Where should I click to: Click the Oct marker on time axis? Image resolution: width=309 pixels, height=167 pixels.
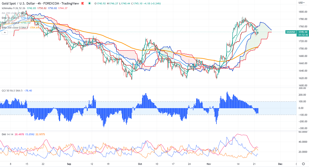(x=140, y=164)
